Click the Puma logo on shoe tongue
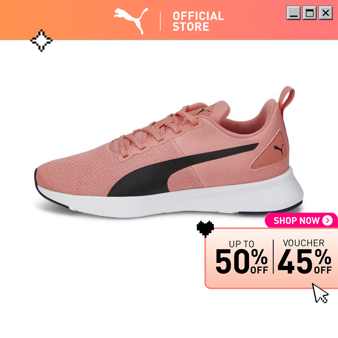This screenshot has height=338, width=338. (202, 111)
